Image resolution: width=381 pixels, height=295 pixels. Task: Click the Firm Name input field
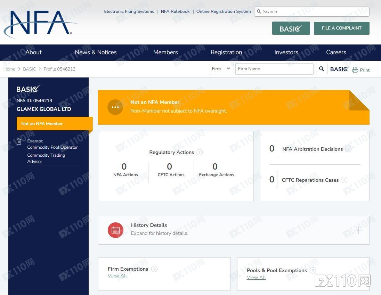click(x=274, y=69)
